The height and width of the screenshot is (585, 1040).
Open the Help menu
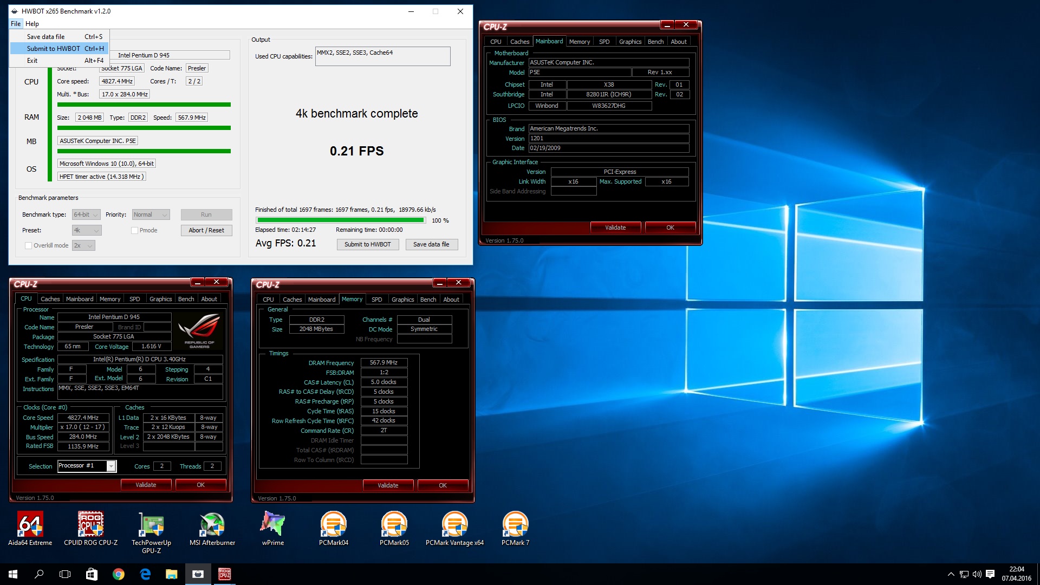tap(32, 24)
